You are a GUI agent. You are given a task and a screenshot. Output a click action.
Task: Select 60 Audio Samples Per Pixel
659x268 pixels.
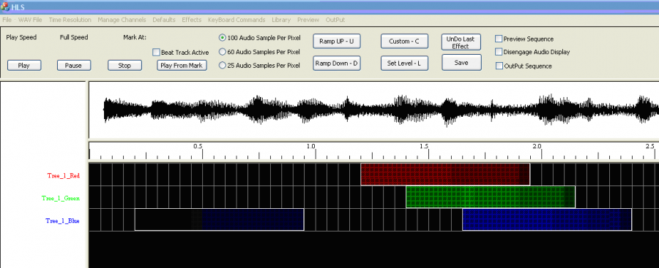pyautogui.click(x=223, y=52)
